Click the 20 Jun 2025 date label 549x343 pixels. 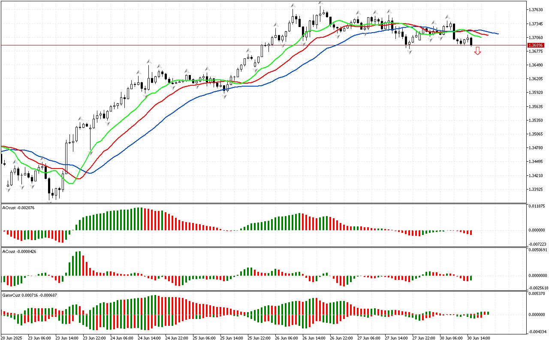[x=12, y=338]
